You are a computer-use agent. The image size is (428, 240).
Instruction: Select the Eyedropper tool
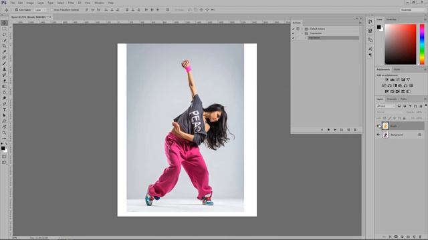tap(4, 52)
